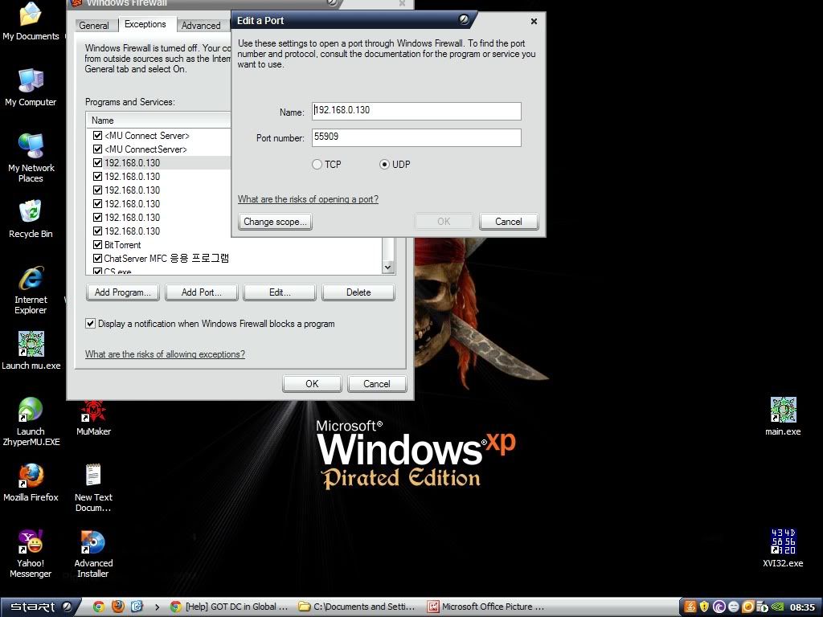Switch to the General tab
The image size is (823, 617).
point(94,26)
